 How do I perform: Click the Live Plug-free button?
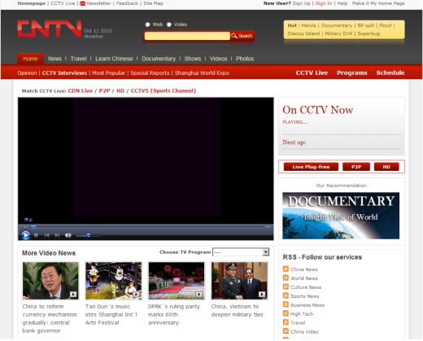point(311,167)
